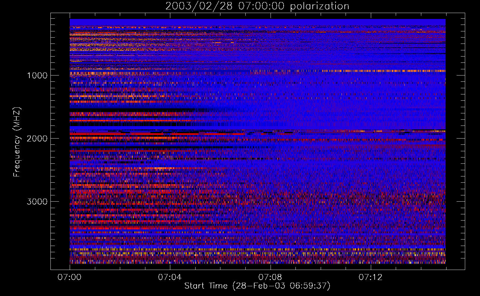480x296 pixels.
Task: Click the '07:04' time tick label
Action: click(x=170, y=277)
